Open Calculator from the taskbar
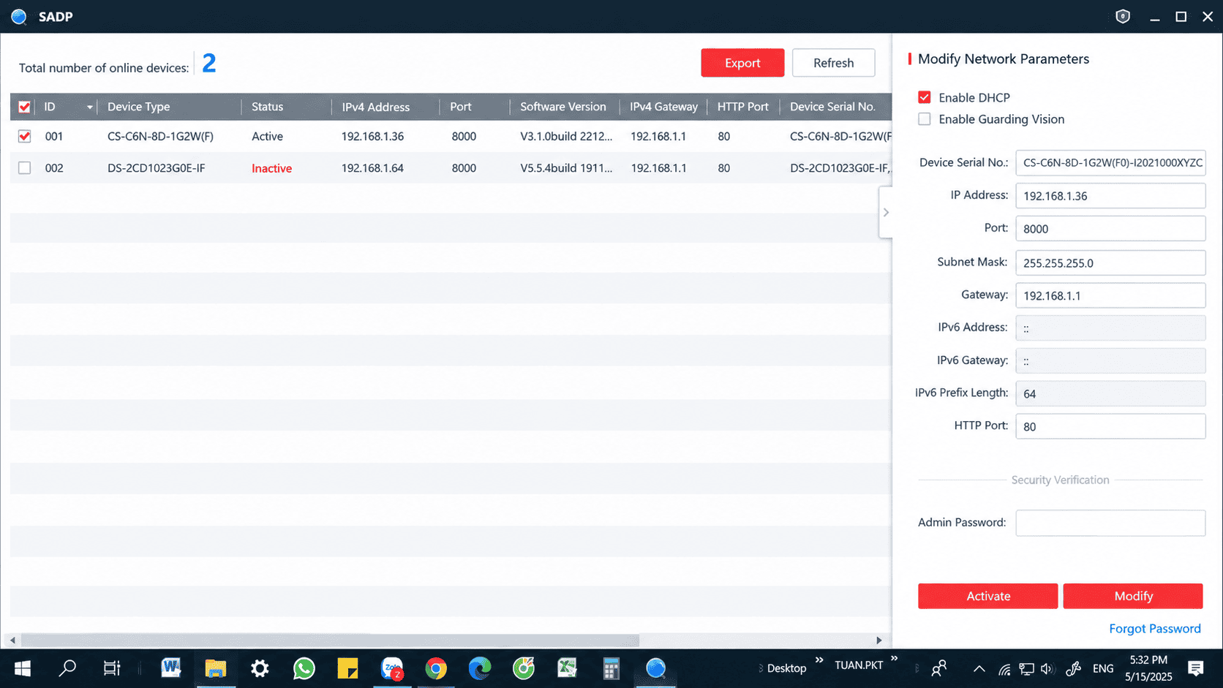 (x=611, y=668)
